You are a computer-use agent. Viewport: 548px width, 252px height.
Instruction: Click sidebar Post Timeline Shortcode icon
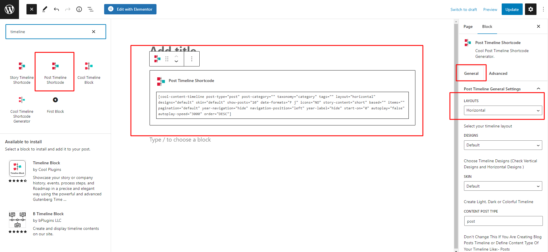point(468,43)
